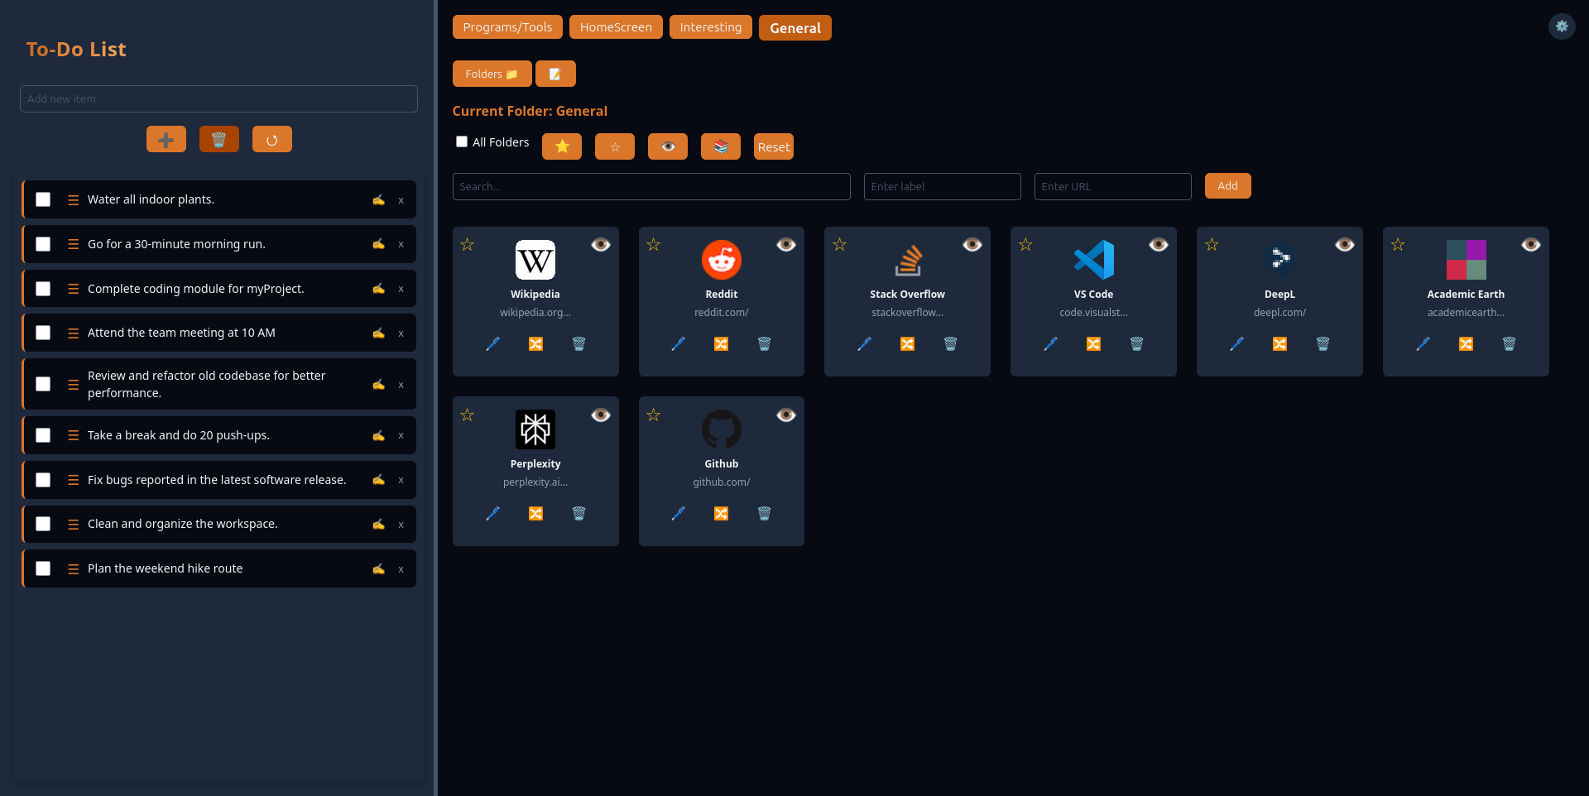Screen dimensions: 1589x796
Task: Expand the Folders dropdown button
Action: tap(492, 74)
